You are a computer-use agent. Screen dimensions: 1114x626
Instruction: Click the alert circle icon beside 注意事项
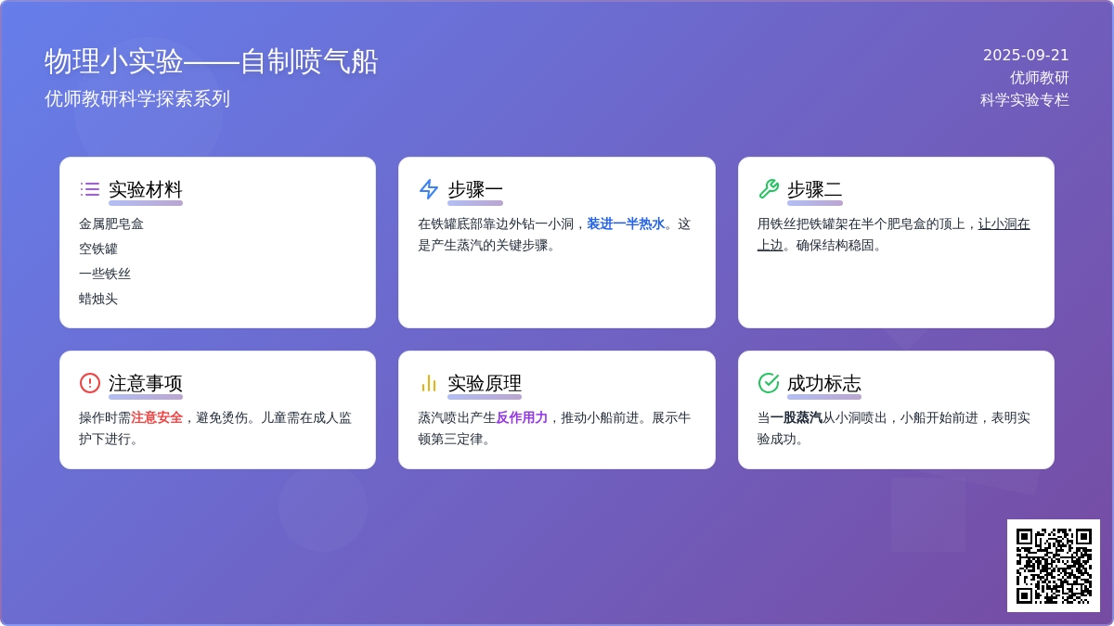(x=89, y=383)
